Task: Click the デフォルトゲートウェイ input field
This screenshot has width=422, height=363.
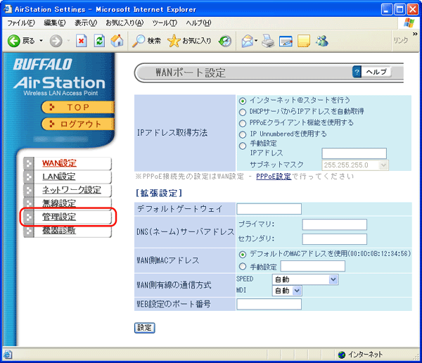Action: coord(269,209)
